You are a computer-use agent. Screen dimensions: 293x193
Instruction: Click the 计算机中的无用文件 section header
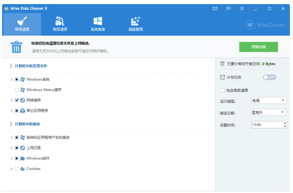tap(31, 66)
